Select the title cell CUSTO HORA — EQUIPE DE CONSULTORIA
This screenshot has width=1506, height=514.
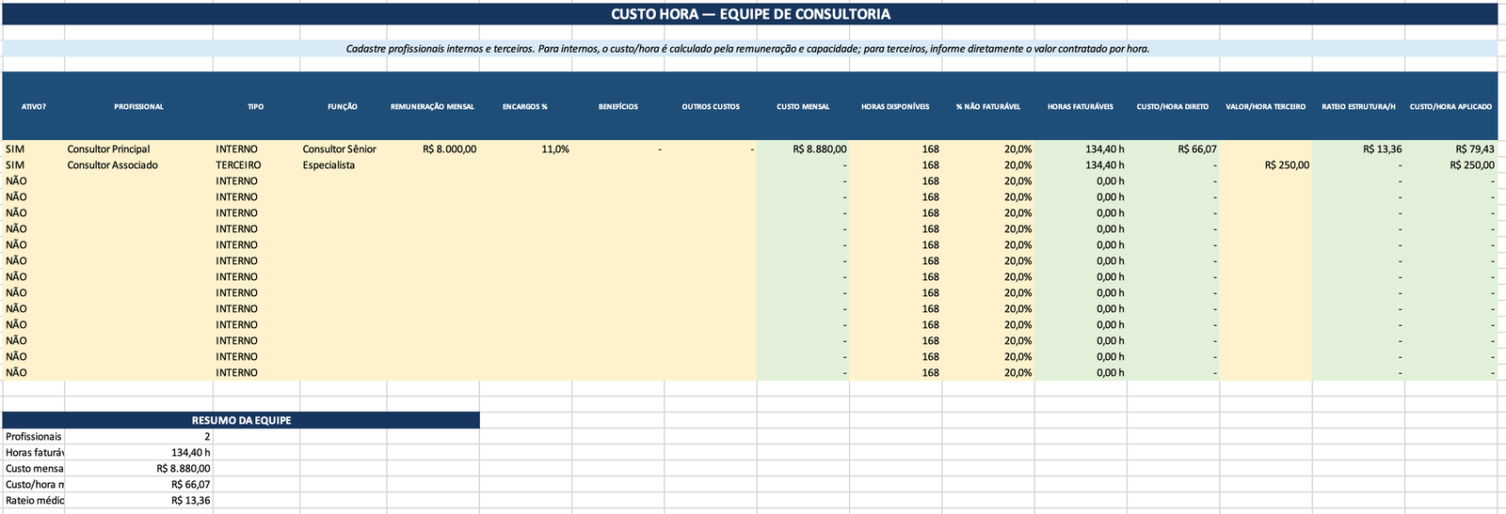(749, 14)
